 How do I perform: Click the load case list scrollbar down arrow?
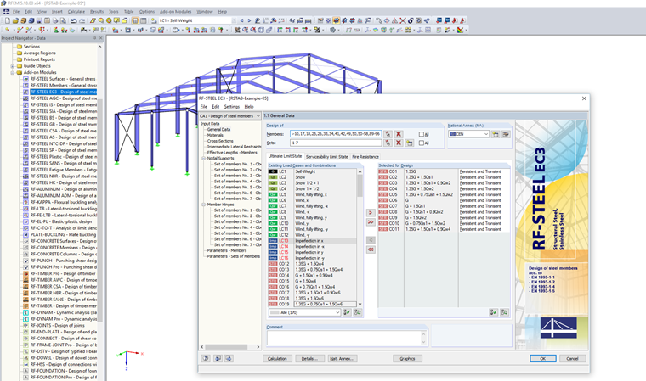tap(360, 304)
